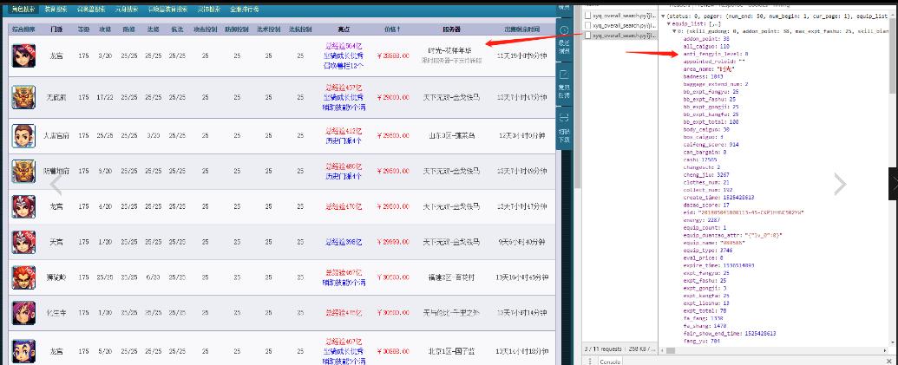Open server link 北京1区-国子监
Viewport: 898px width, 365px height.
pyautogui.click(x=451, y=351)
